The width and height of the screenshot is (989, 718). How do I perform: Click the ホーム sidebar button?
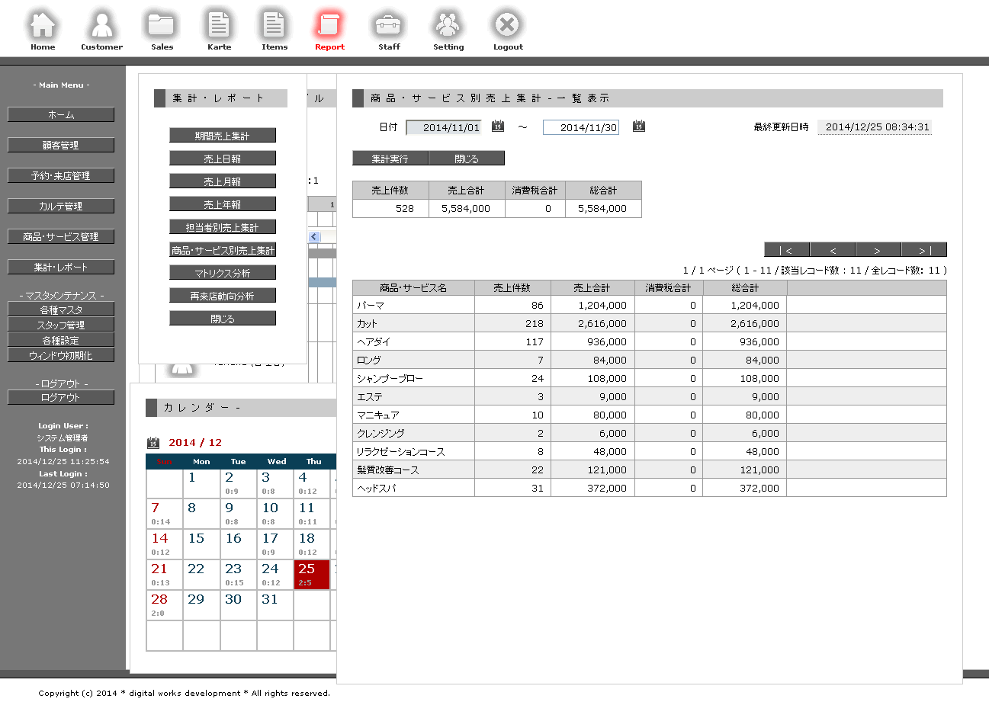(x=61, y=114)
